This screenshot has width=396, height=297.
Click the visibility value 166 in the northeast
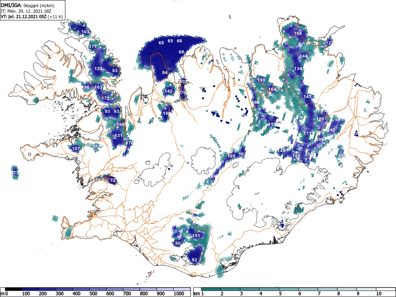[x=298, y=33]
